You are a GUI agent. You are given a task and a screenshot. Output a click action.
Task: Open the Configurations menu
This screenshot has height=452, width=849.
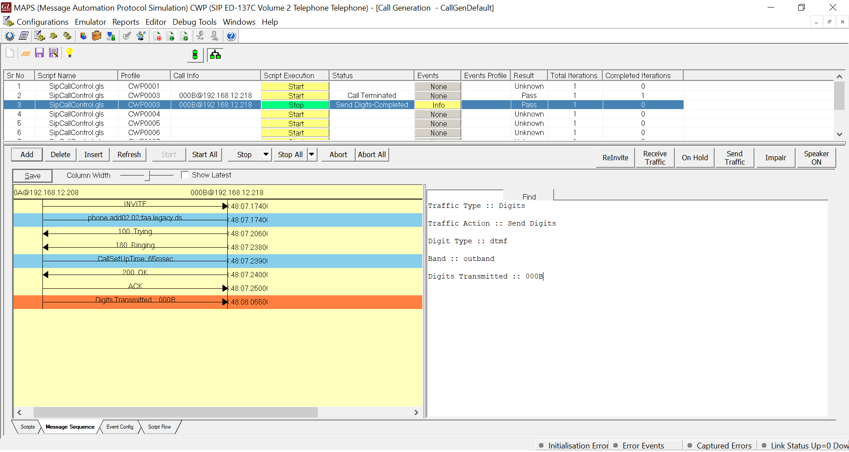tap(42, 22)
